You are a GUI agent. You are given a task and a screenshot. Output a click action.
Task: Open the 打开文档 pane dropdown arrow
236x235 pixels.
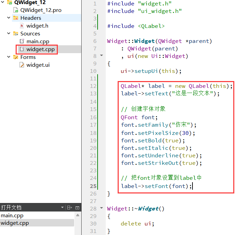tap(62, 207)
